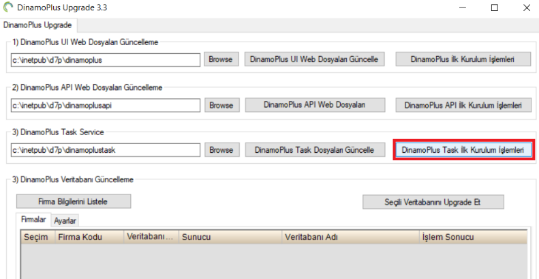
Task: Browse for the dinamoplustask folder
Action: 221,150
